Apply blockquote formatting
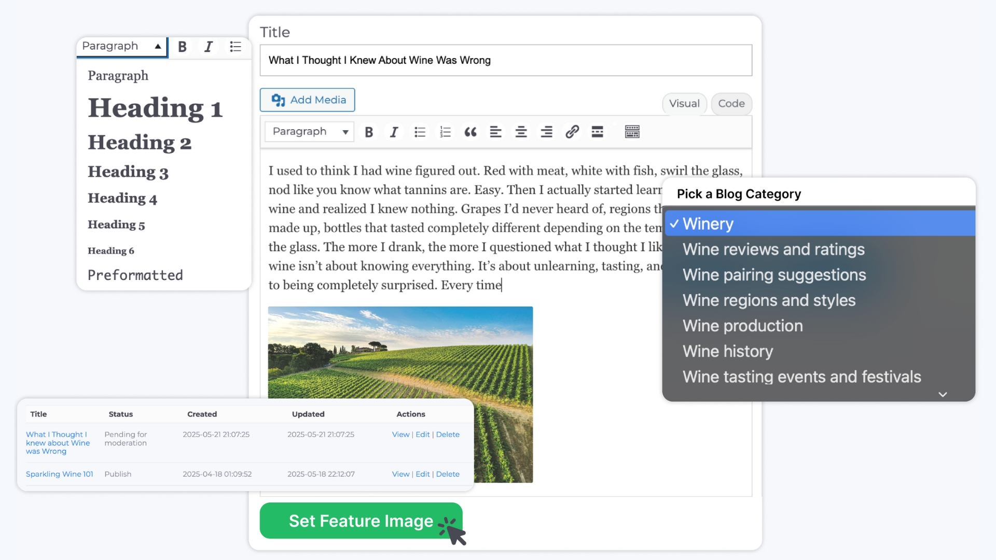 pyautogui.click(x=471, y=132)
